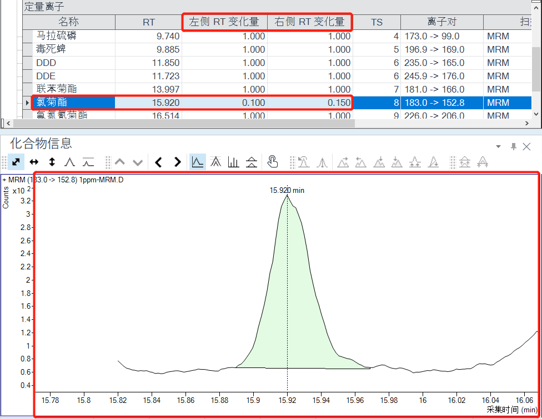Click the 离子对 column header
Screen dimensions: 542x419
tap(441, 22)
